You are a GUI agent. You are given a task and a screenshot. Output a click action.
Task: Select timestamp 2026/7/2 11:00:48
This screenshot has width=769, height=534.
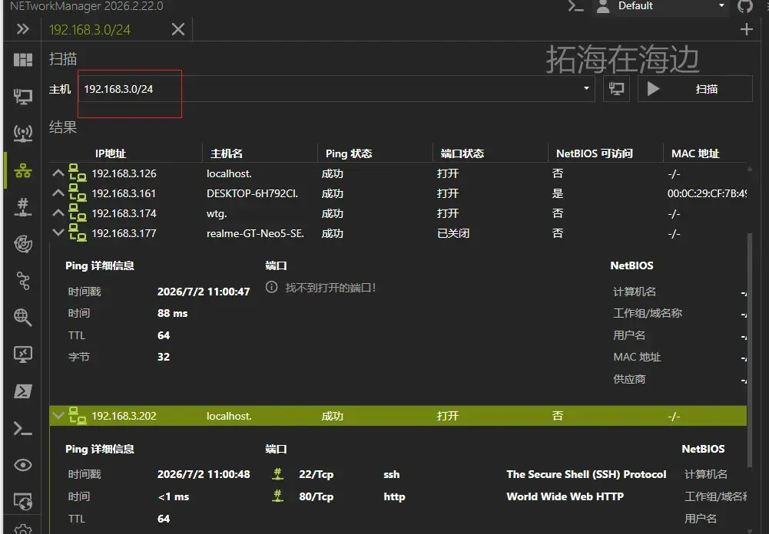pyautogui.click(x=204, y=474)
